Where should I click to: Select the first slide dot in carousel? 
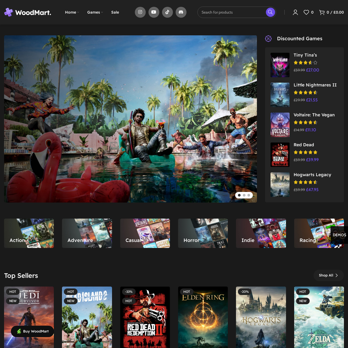pyautogui.click(x=239, y=195)
